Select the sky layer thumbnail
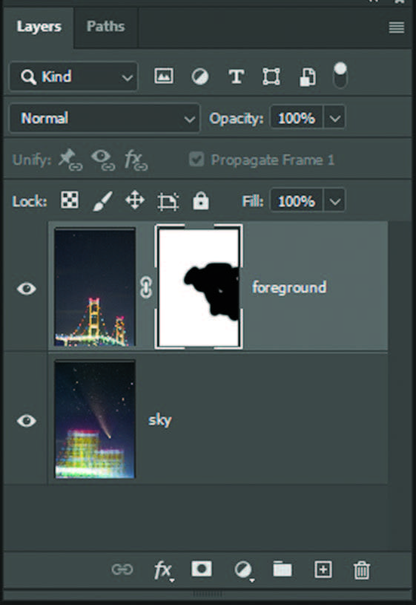 (95, 419)
